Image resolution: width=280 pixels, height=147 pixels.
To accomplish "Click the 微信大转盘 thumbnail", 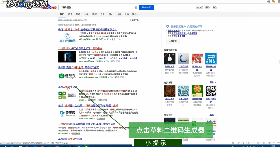I will 197,91.
